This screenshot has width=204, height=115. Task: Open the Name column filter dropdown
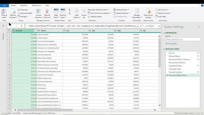(x=61, y=31)
